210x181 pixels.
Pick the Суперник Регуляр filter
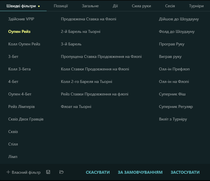click(176, 107)
